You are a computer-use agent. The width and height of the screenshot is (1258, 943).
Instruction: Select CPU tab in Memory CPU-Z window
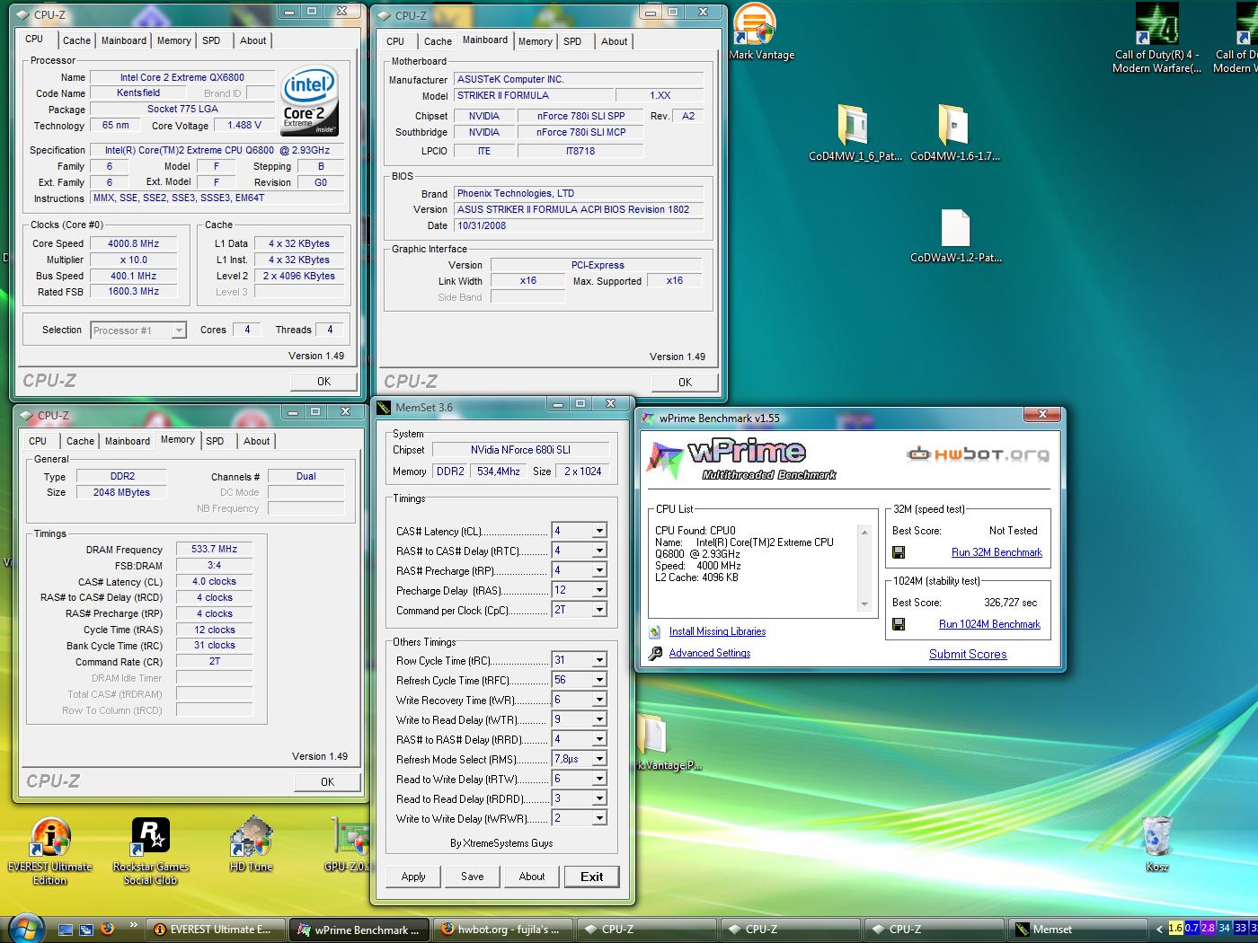click(x=38, y=441)
